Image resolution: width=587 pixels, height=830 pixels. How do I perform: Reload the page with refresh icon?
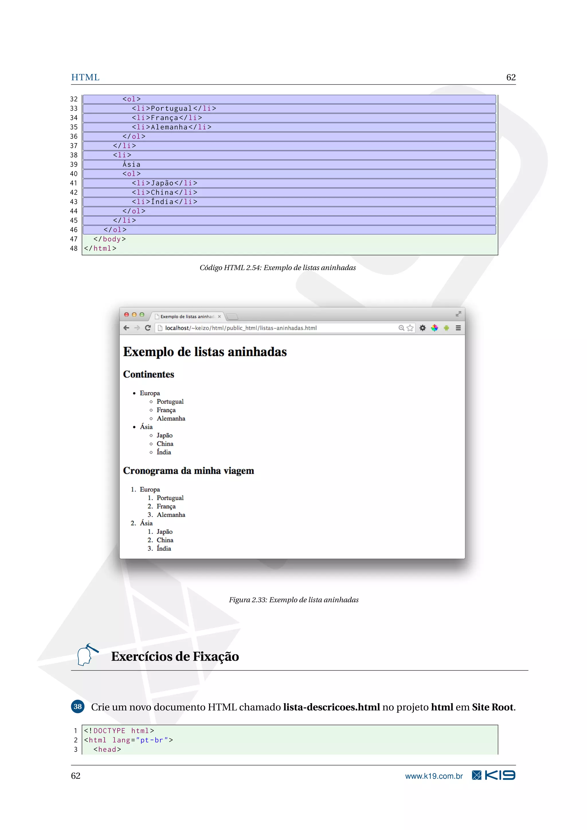[x=148, y=328]
